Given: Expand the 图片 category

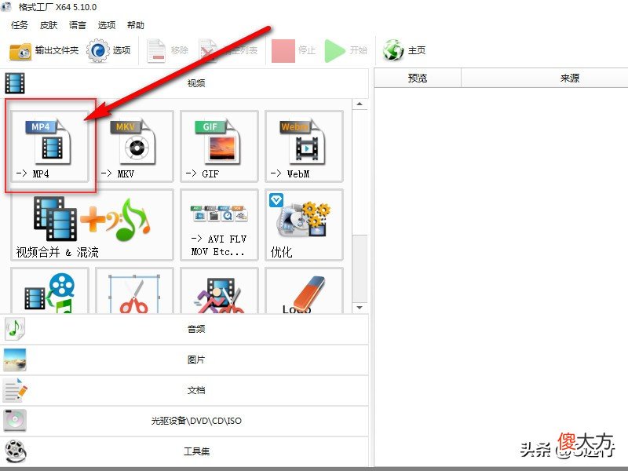Looking at the screenshot, I should tap(184, 360).
